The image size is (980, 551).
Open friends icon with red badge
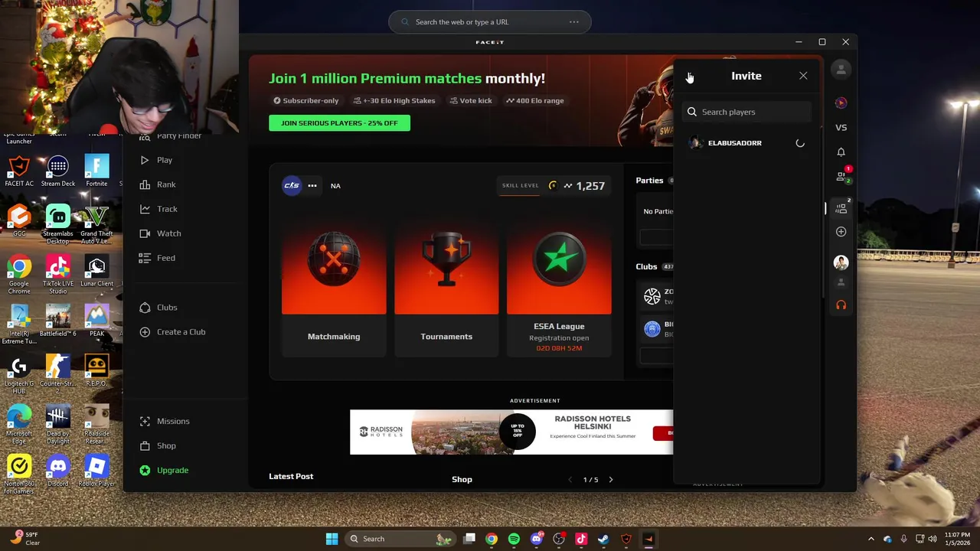(842, 176)
